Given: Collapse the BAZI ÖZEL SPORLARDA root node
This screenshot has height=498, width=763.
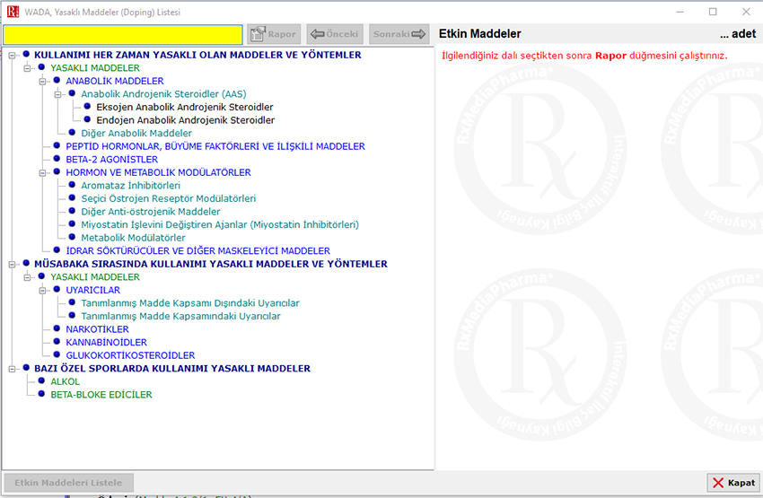Looking at the screenshot, I should [x=12, y=368].
